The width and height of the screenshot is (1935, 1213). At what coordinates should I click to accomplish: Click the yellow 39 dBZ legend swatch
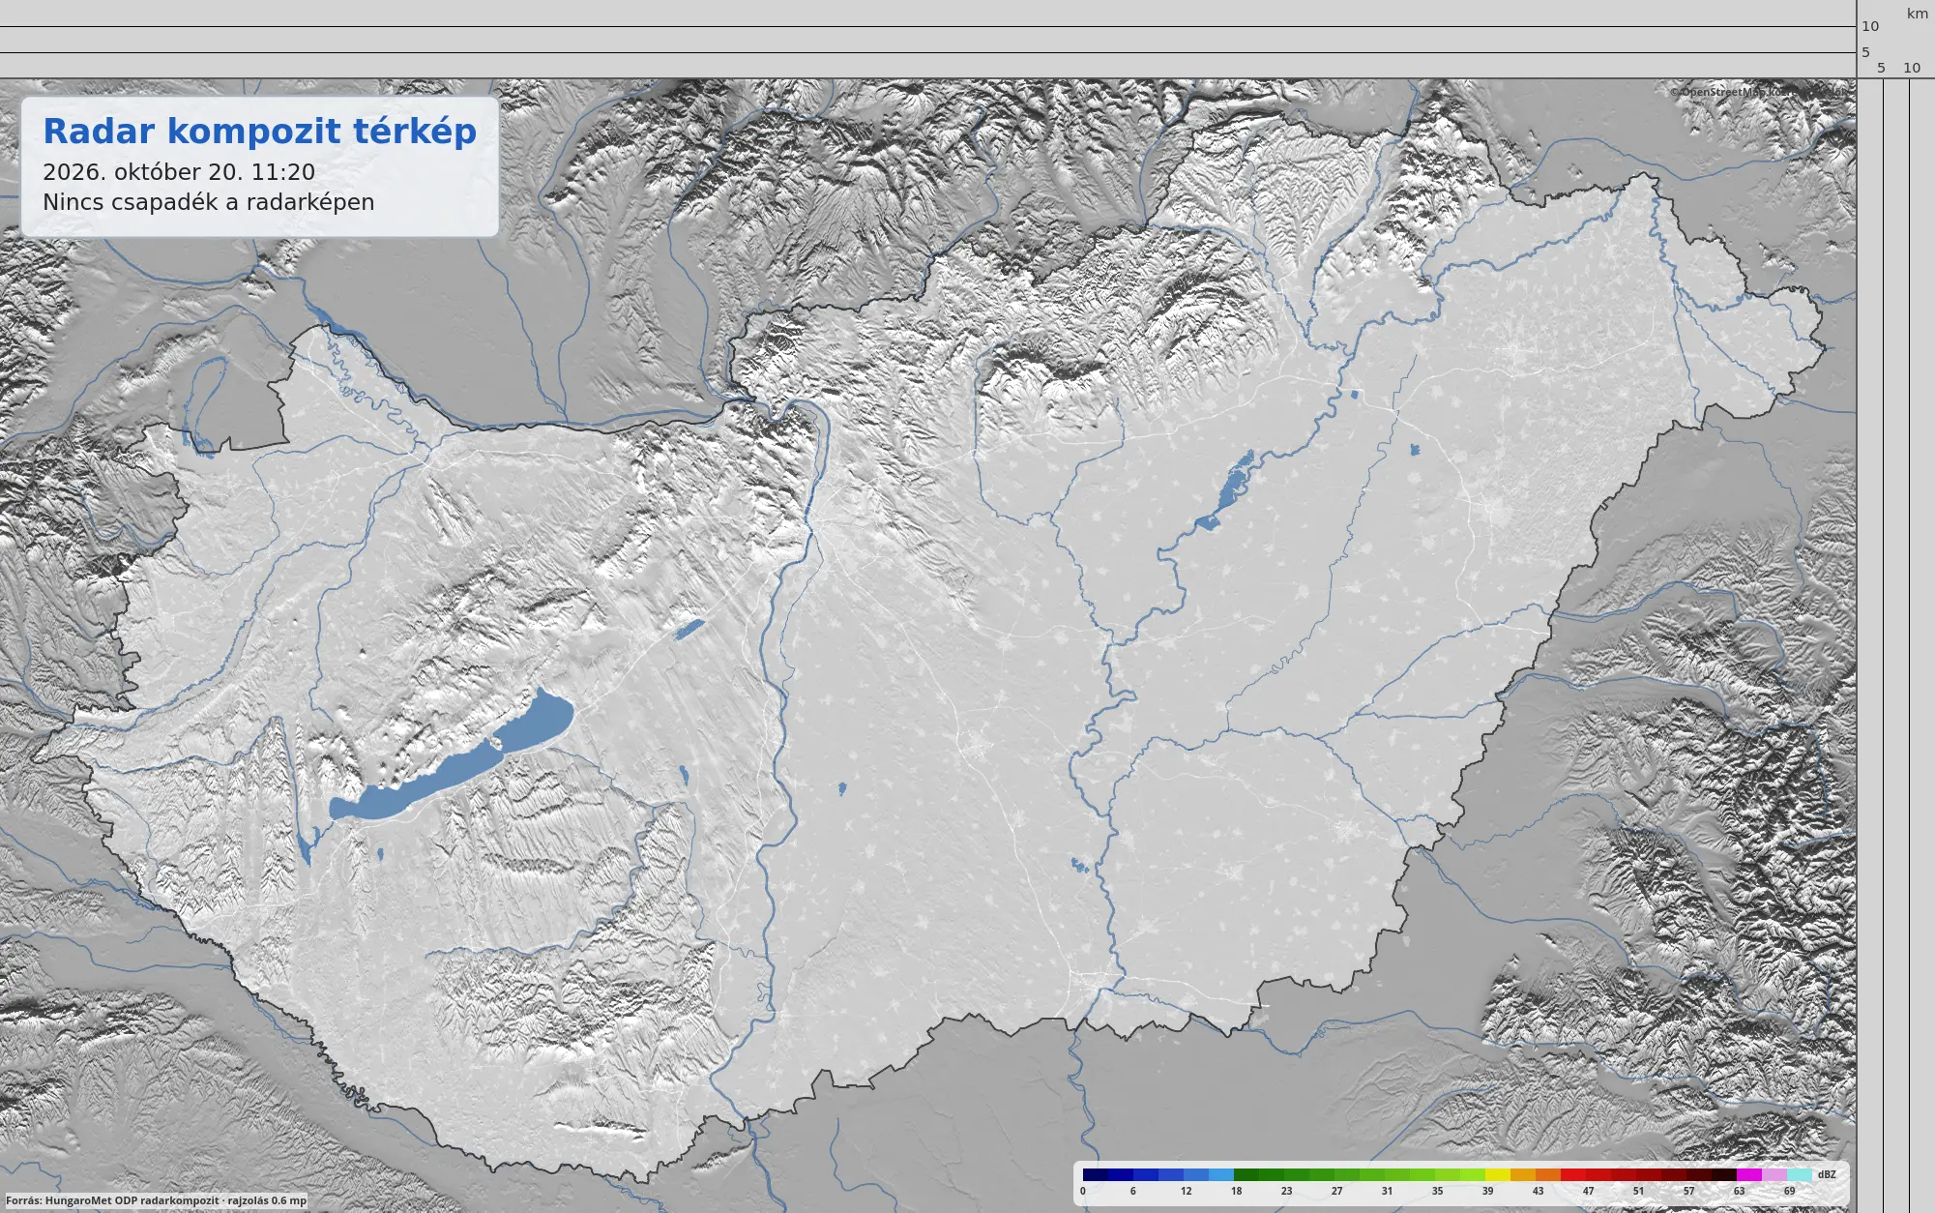1498,1174
